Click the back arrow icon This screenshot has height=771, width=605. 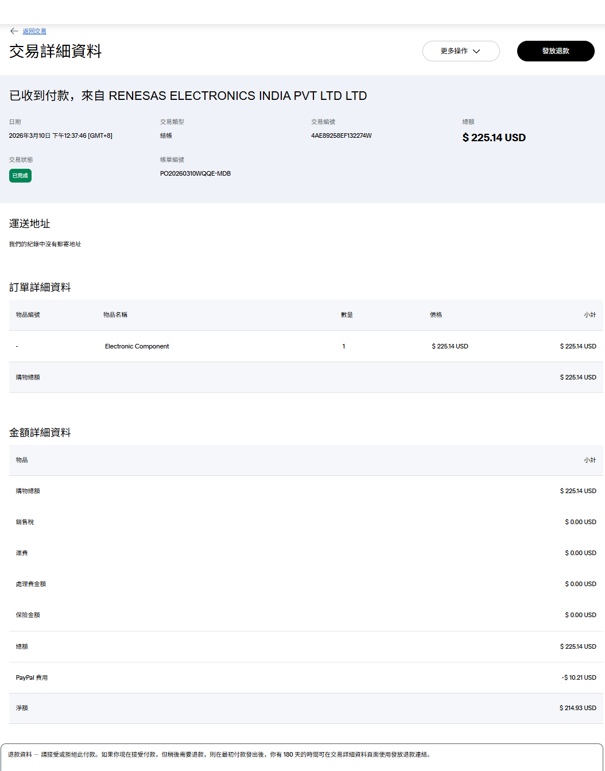pyautogui.click(x=14, y=31)
